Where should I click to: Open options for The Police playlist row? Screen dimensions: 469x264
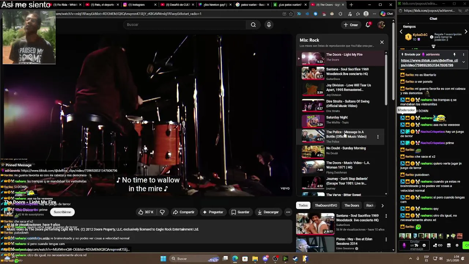pos(378,137)
